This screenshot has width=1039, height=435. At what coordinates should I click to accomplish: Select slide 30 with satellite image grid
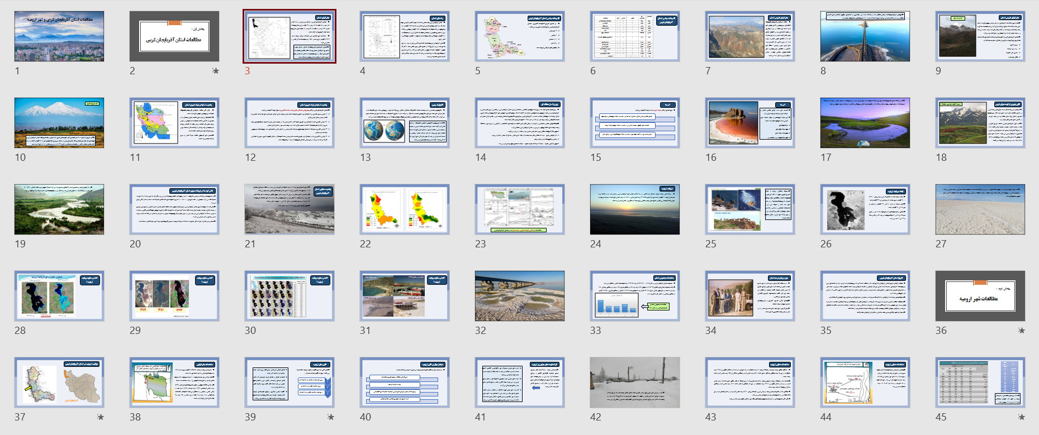click(x=290, y=296)
